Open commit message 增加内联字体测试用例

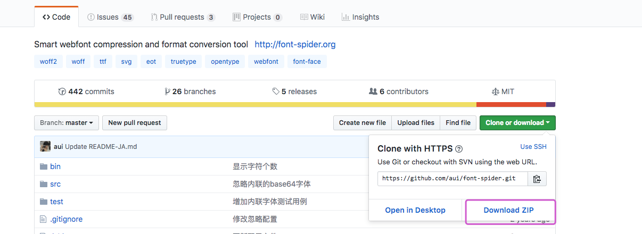tap(270, 202)
